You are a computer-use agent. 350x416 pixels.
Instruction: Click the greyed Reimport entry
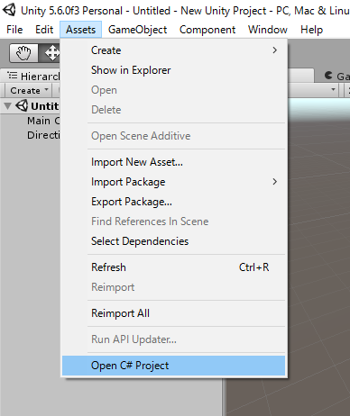pos(173,287)
